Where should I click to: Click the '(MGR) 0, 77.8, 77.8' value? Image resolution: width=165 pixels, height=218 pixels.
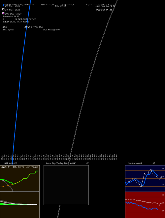pyautogui.click(x=34, y=27)
